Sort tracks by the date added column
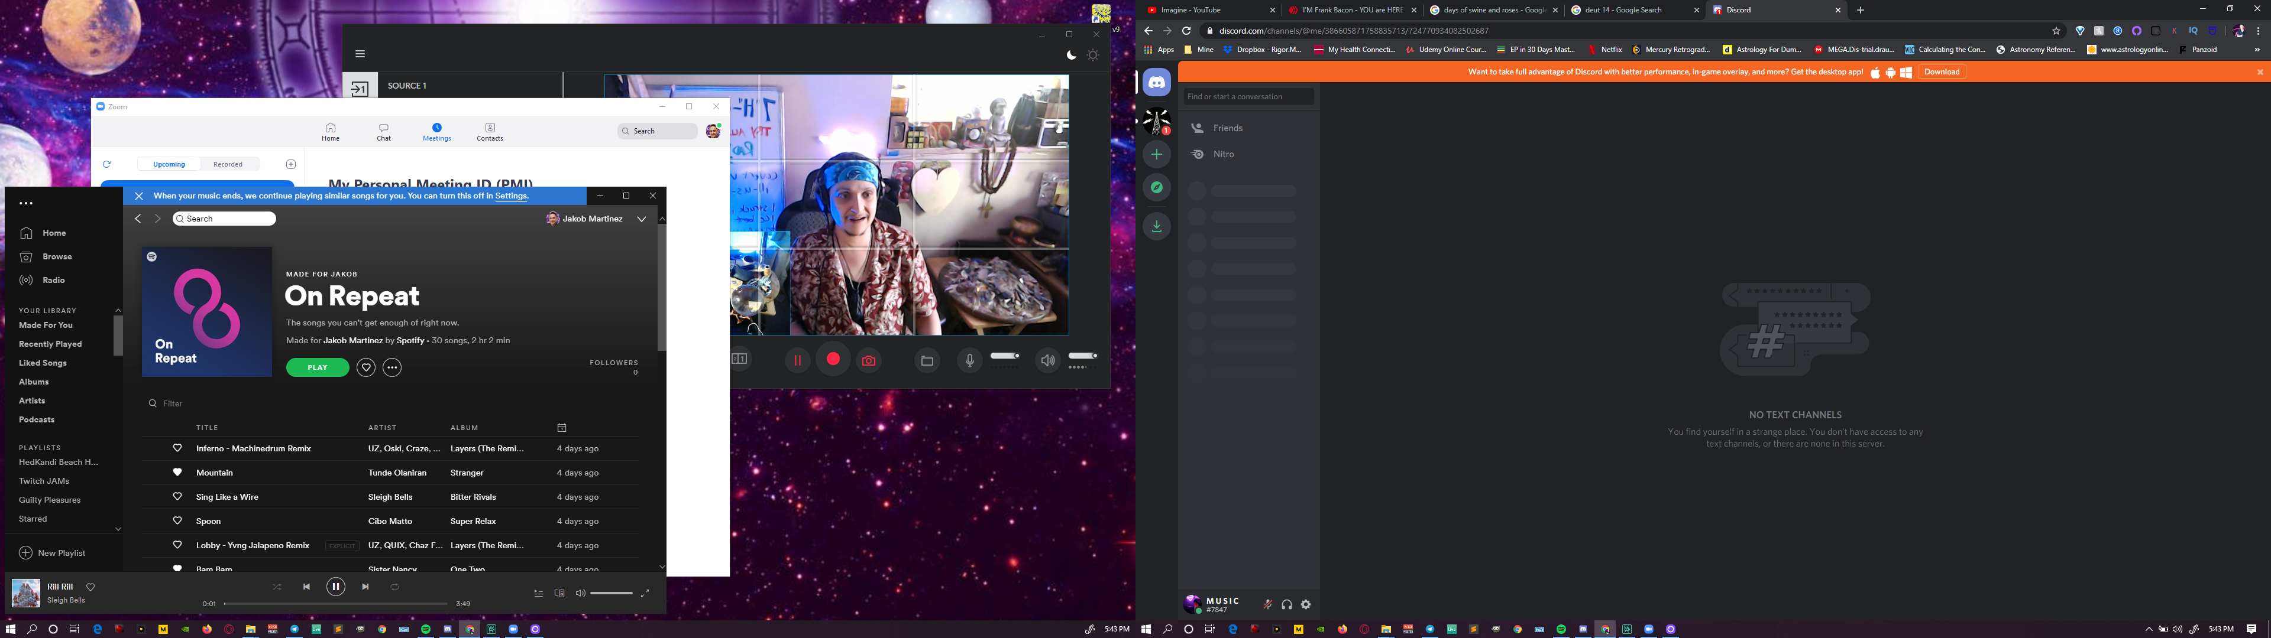2271x638 pixels. click(x=562, y=427)
